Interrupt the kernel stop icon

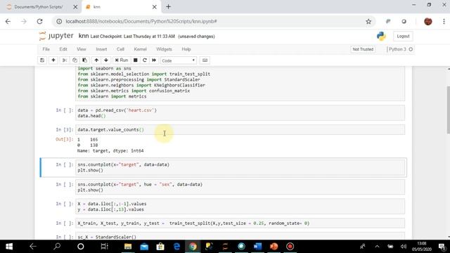(136, 60)
